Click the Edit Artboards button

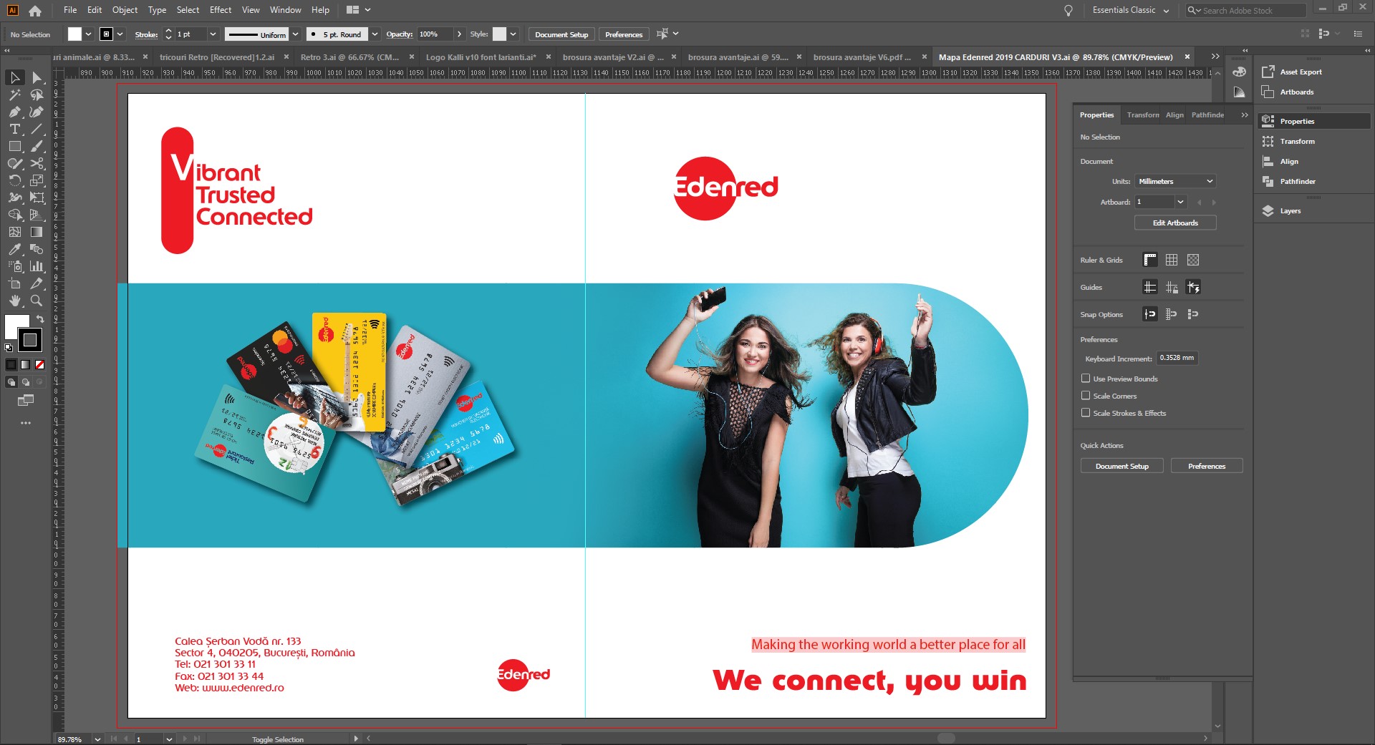tap(1175, 223)
